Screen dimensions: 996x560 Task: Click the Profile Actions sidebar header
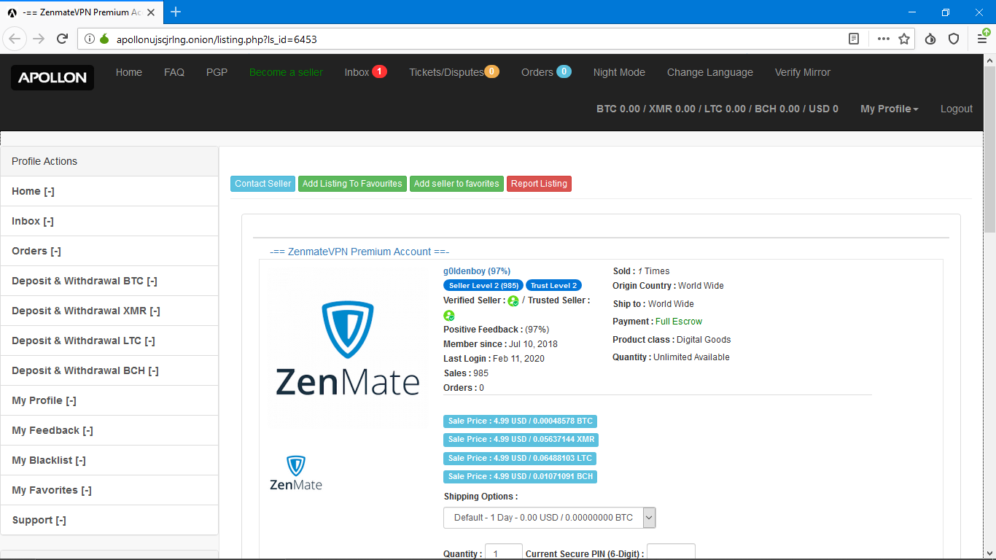pos(109,161)
